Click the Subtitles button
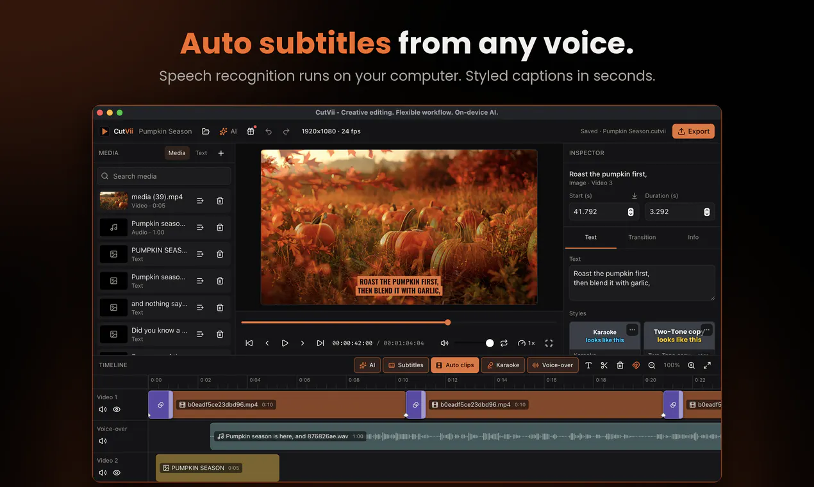 coord(406,365)
